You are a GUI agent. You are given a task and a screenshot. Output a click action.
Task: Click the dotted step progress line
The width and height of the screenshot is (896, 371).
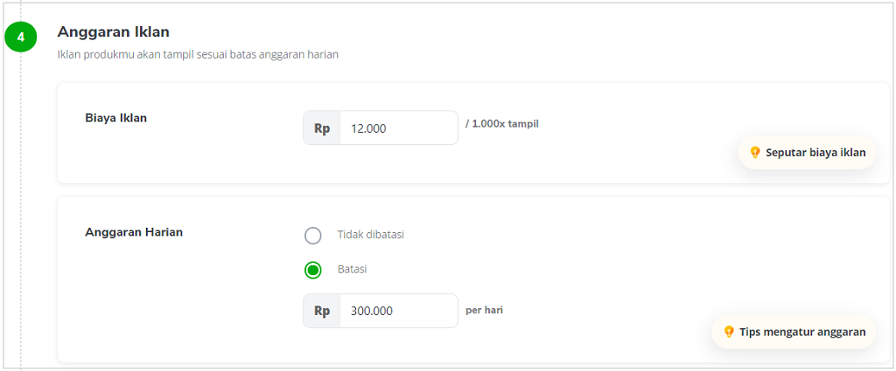[21, 211]
